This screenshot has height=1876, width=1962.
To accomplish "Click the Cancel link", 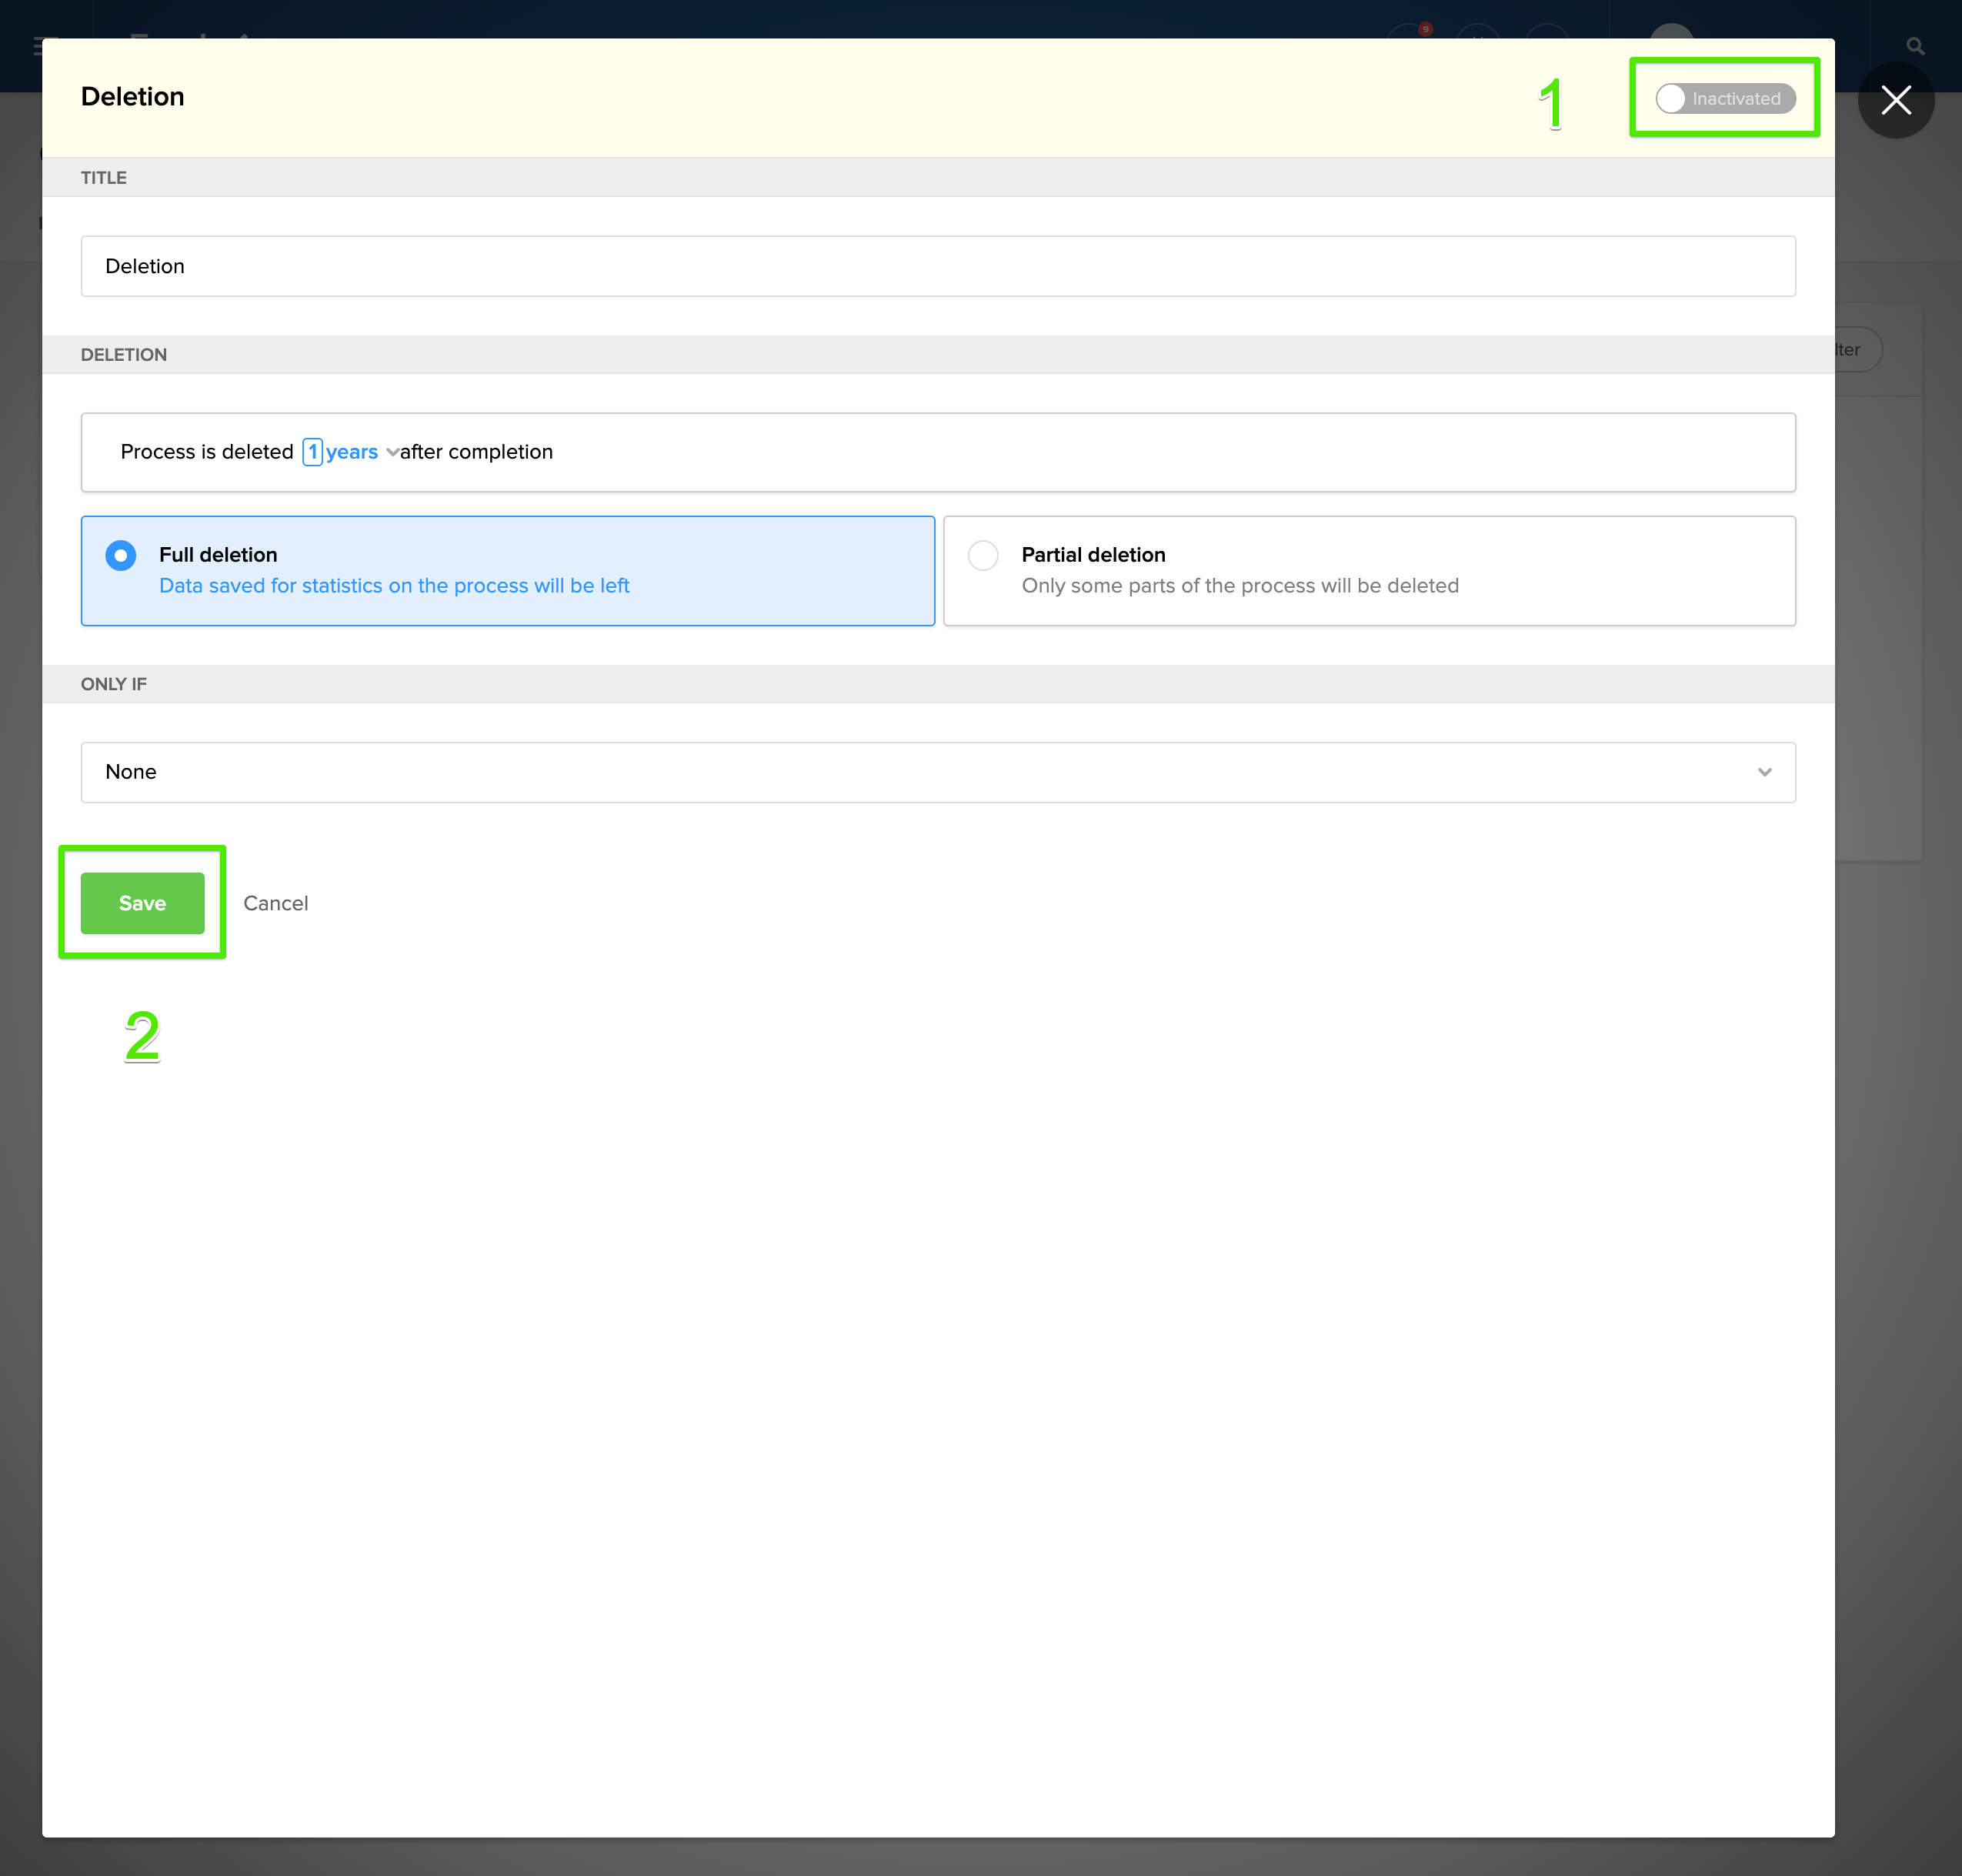I will tap(275, 903).
